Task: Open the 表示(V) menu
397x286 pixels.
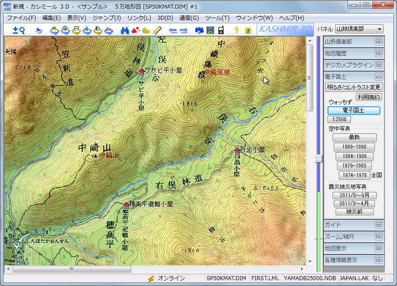Action: (x=76, y=18)
